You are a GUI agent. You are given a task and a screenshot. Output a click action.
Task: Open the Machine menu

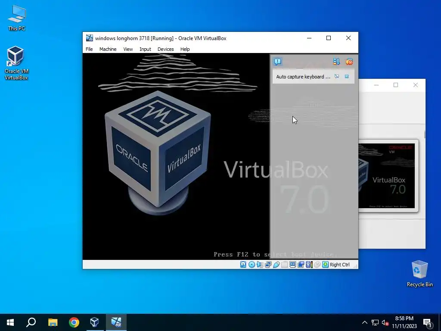(x=108, y=49)
